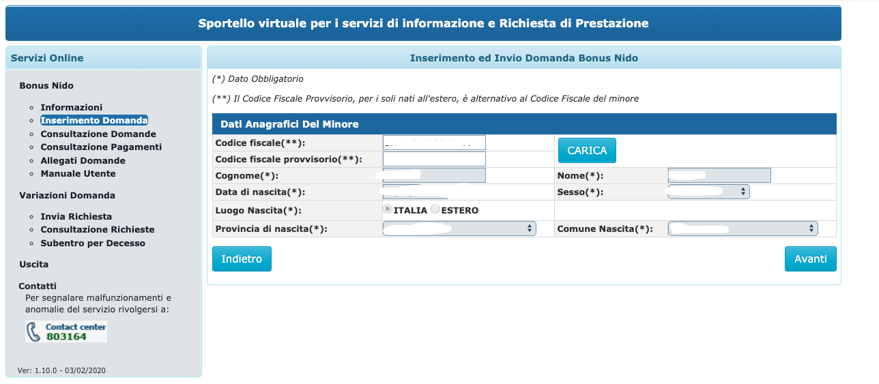Open Consultazione Richieste link
Screen dimensions: 879x384
(x=98, y=229)
